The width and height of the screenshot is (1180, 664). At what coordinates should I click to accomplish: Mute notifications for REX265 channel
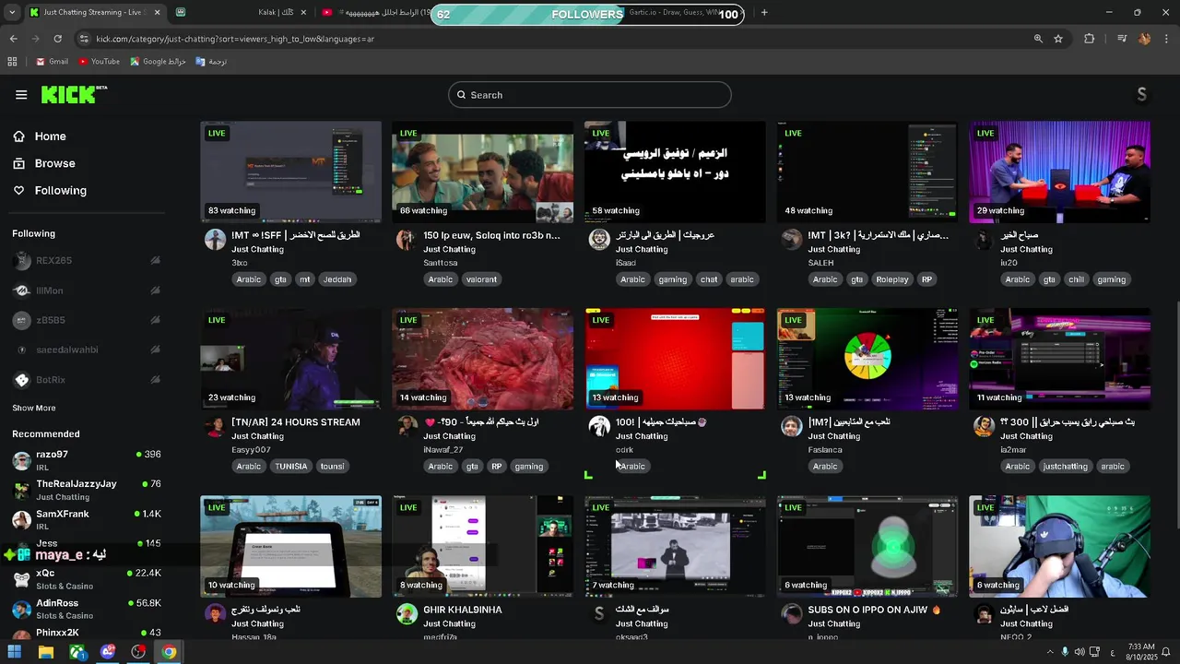click(155, 261)
